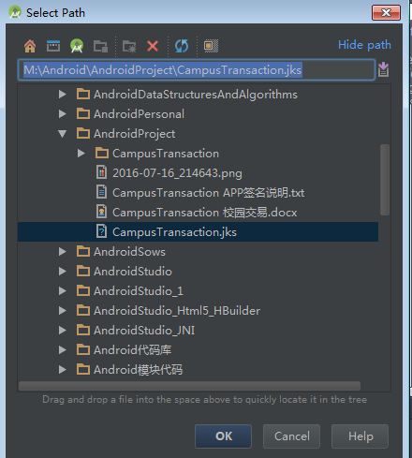Open recent paths history icon beside path field
The width and height of the screenshot is (412, 458).
click(x=383, y=69)
